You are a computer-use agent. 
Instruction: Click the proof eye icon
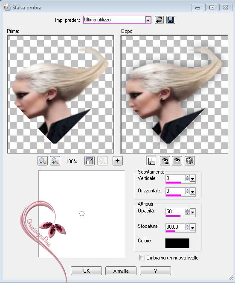pos(177,161)
